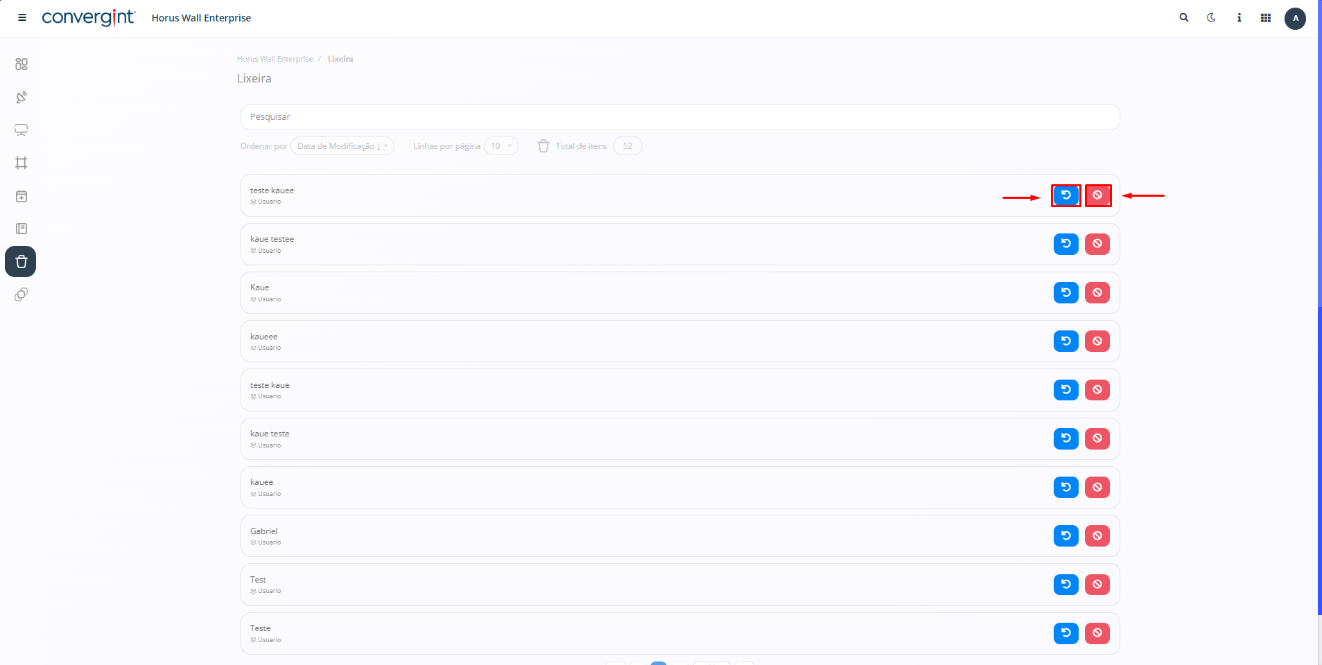This screenshot has width=1322, height=665.
Task: Toggle dark mode with the moon icon
Action: pyautogui.click(x=1211, y=18)
